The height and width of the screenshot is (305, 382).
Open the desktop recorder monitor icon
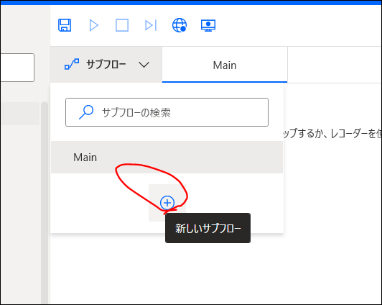(x=208, y=25)
